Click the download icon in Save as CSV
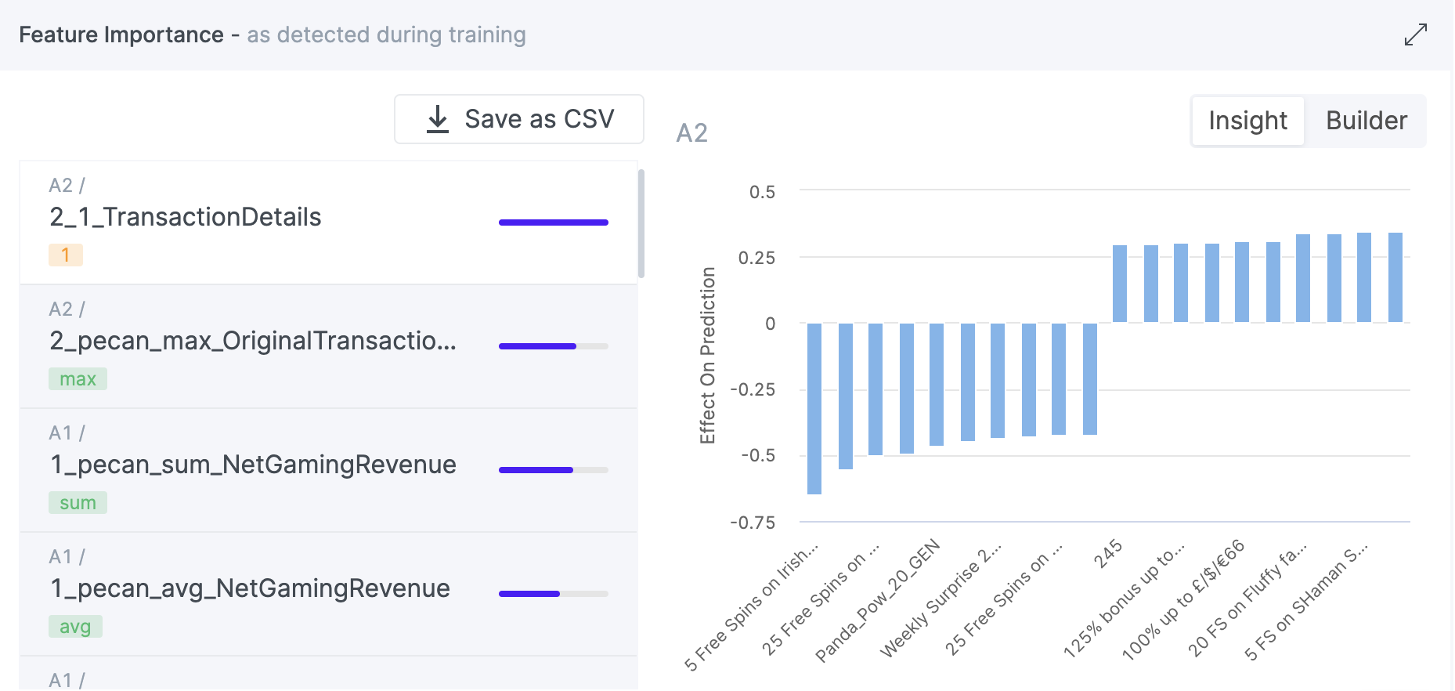The width and height of the screenshot is (1455, 691). pos(438,119)
